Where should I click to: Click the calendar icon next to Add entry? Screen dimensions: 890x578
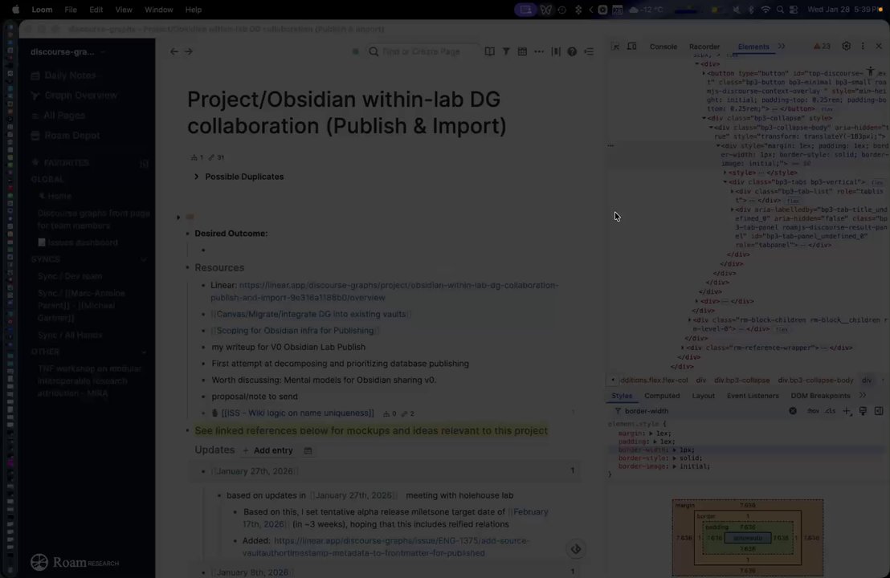(308, 450)
